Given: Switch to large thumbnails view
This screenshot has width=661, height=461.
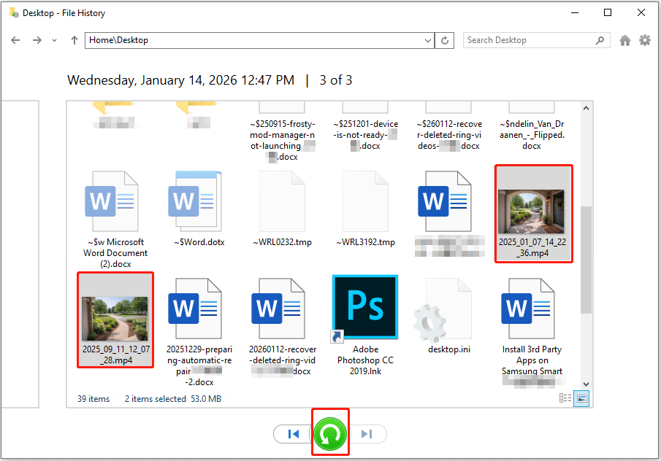Looking at the screenshot, I should [581, 398].
